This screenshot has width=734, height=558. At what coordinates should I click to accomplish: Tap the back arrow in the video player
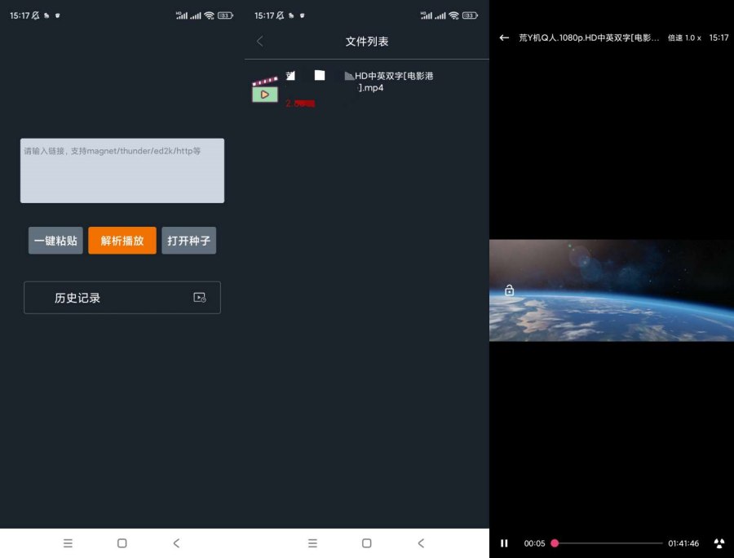tap(504, 37)
